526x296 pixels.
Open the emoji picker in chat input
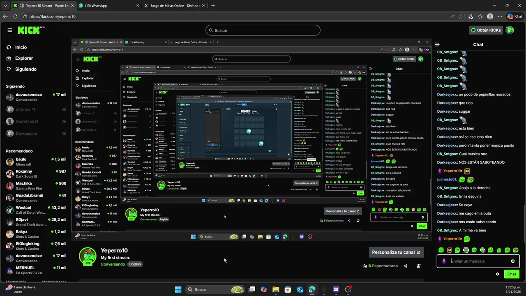(x=513, y=261)
